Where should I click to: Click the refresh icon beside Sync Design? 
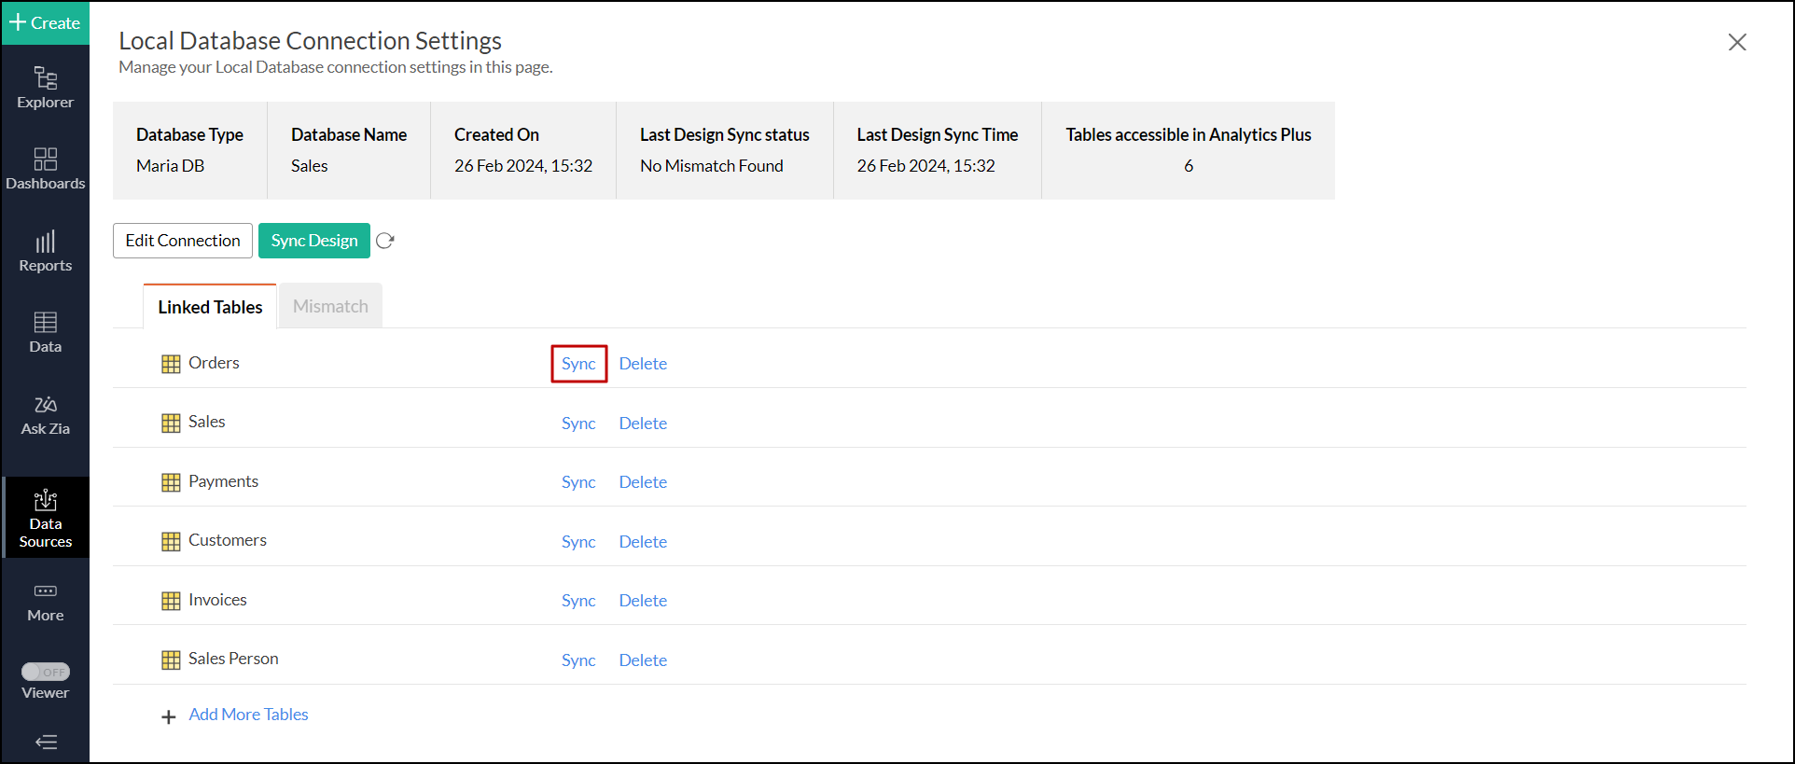tap(385, 241)
